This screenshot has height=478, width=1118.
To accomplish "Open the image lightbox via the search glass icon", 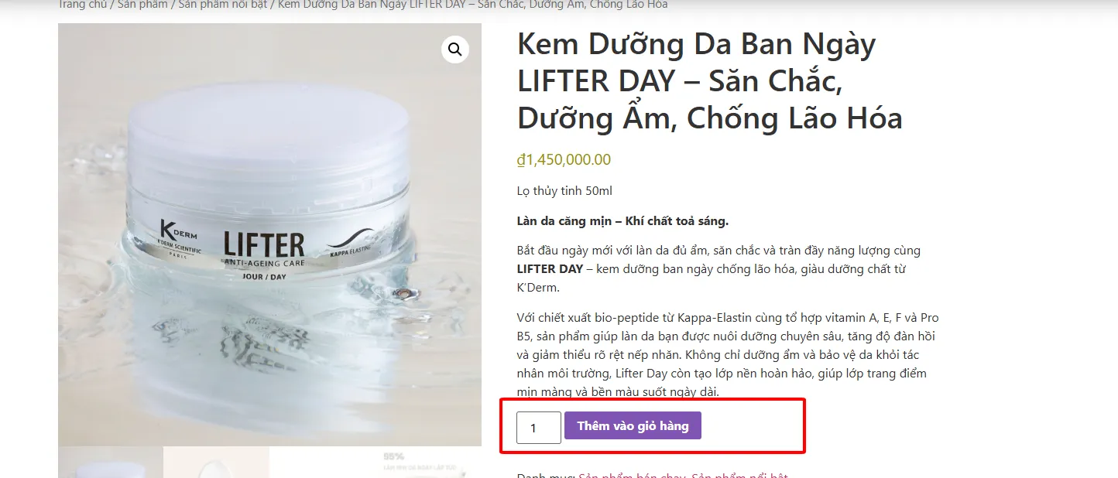I will tap(454, 49).
